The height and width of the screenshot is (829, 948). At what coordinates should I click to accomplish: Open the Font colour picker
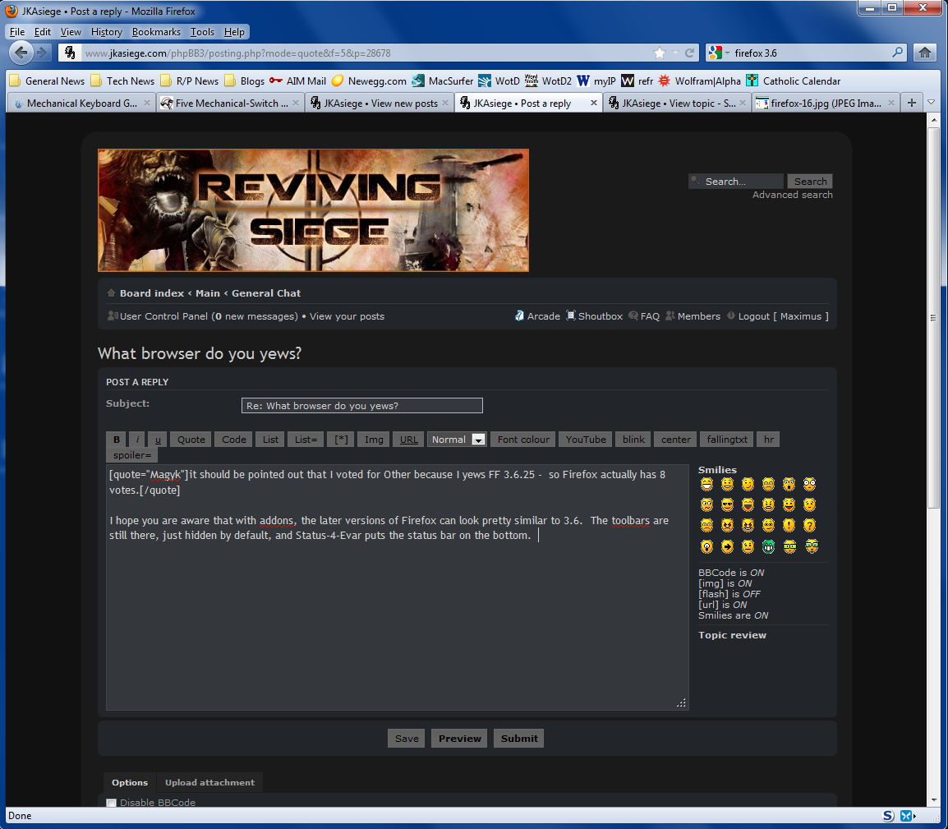tap(523, 440)
